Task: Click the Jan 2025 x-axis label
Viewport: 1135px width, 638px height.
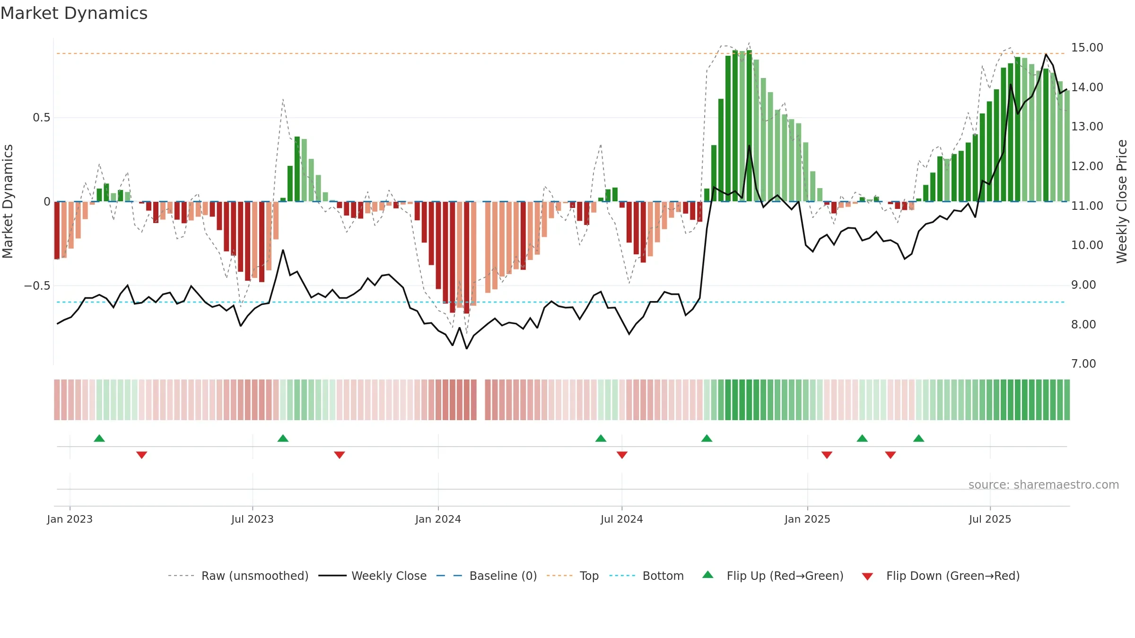Action: [x=808, y=519]
